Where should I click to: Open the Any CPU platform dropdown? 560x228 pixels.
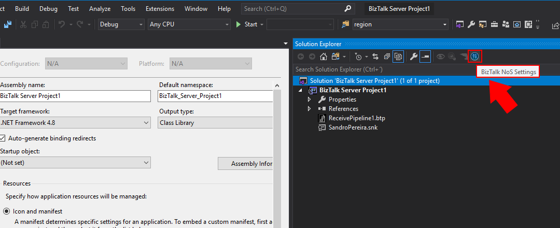[189, 25]
